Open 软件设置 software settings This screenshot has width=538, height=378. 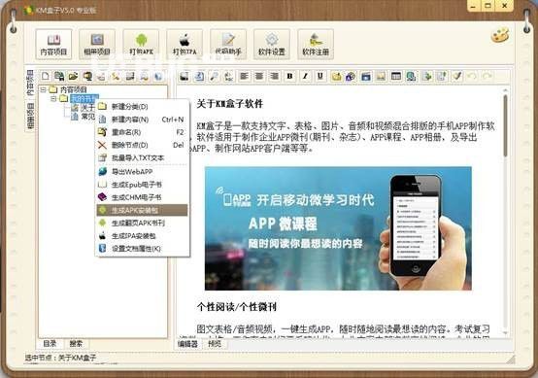(272, 45)
